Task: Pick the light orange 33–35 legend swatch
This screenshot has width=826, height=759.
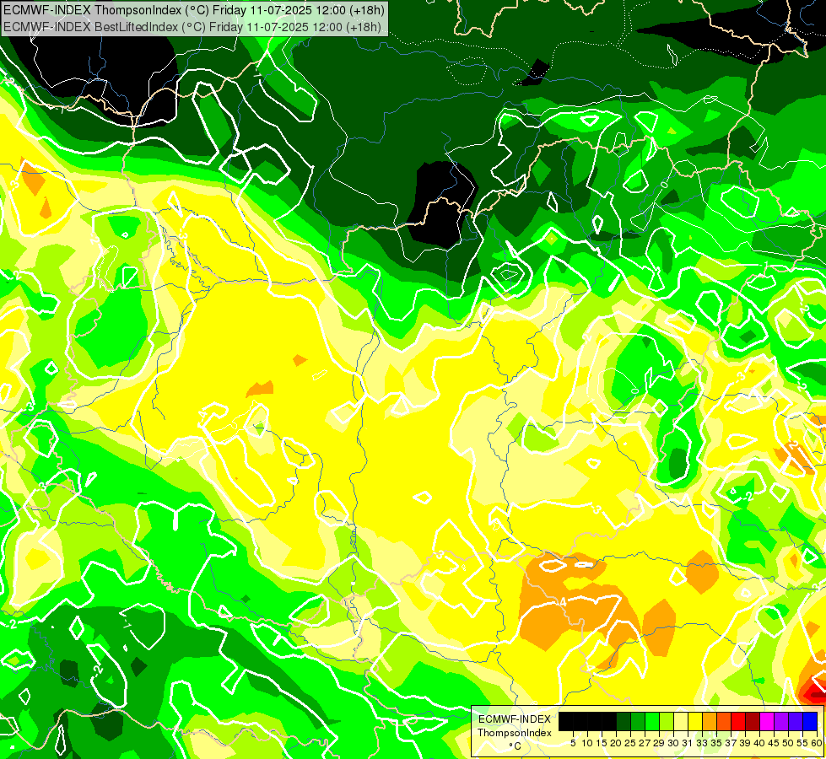Action: (710, 721)
